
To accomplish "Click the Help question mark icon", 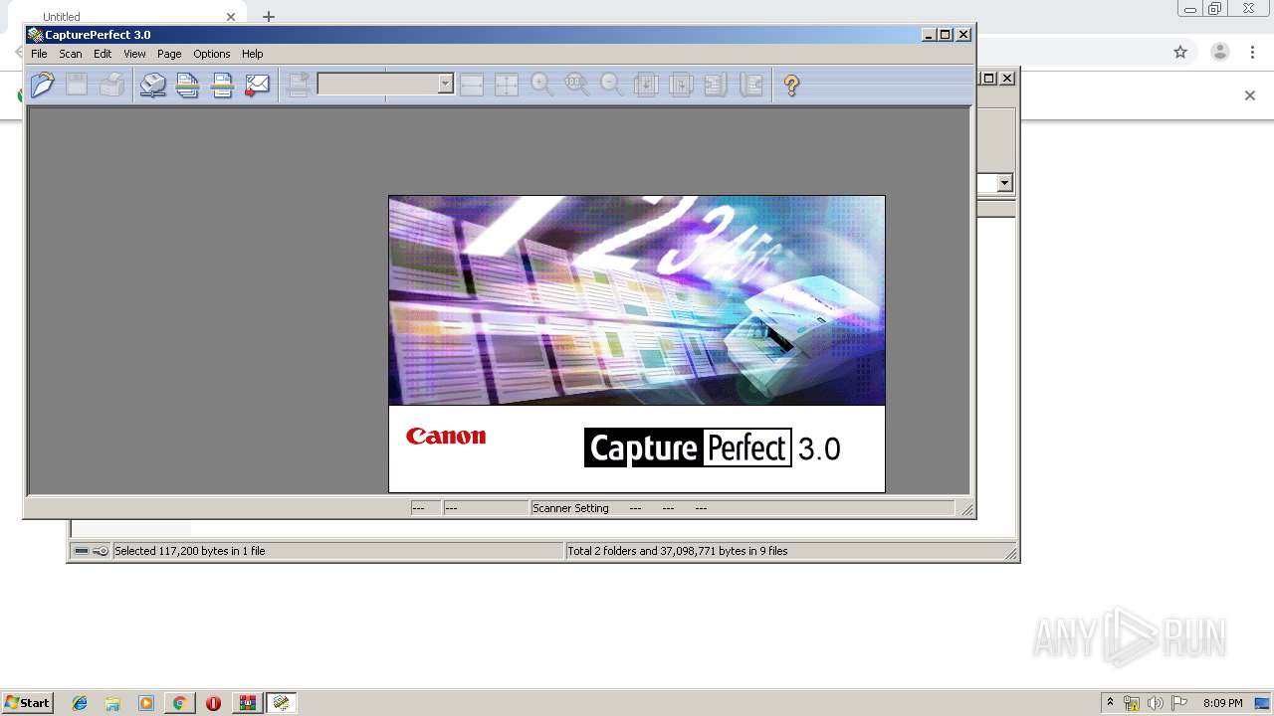I will 791,86.
